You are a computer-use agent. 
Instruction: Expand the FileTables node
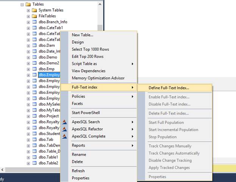(x=28, y=16)
